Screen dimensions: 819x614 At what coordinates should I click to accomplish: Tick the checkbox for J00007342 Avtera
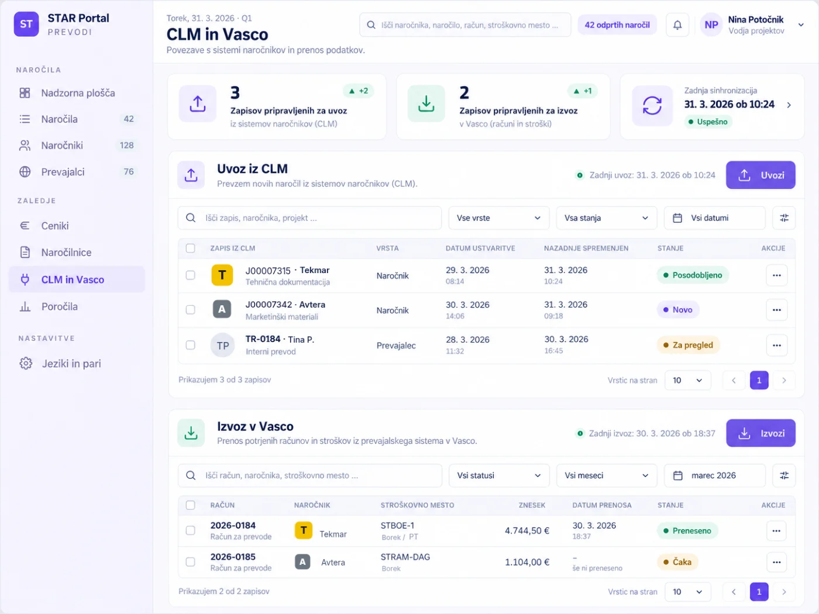coord(191,310)
